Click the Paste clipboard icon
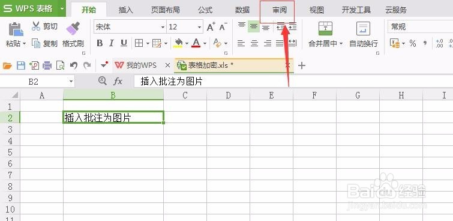Screen dimensions: 453x221 pyautogui.click(x=16, y=29)
